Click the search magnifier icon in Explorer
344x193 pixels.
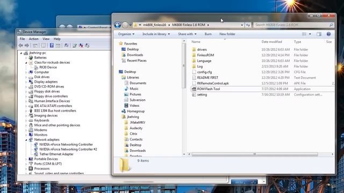pyautogui.click(x=331, y=25)
